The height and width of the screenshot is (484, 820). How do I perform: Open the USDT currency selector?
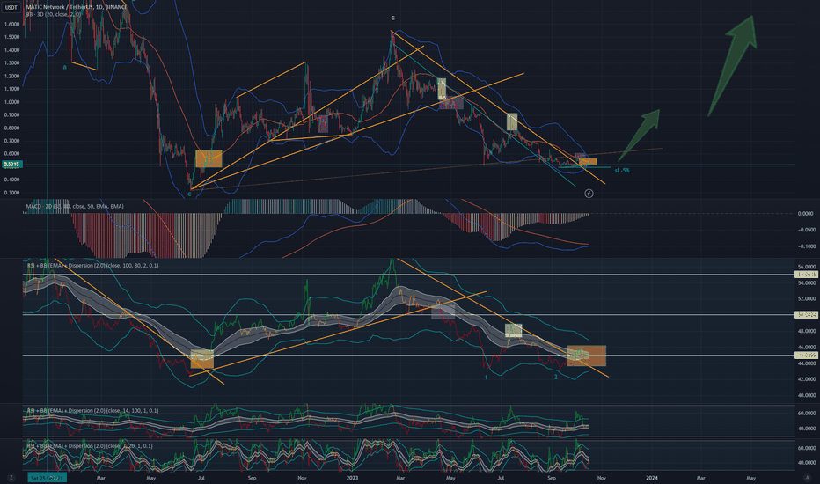[x=11, y=7]
